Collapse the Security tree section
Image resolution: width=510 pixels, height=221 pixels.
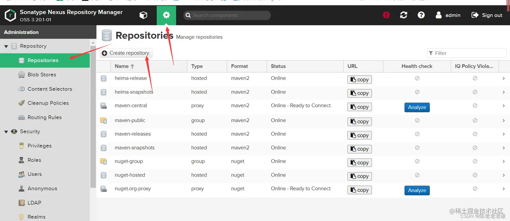[6, 132]
